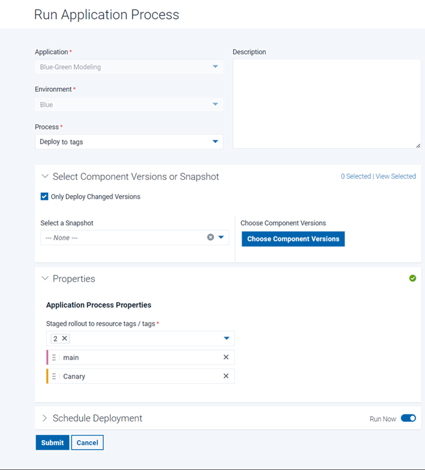425x470 pixels.
Task: Uncheck Only Deploy Changed Versions
Action: point(44,197)
